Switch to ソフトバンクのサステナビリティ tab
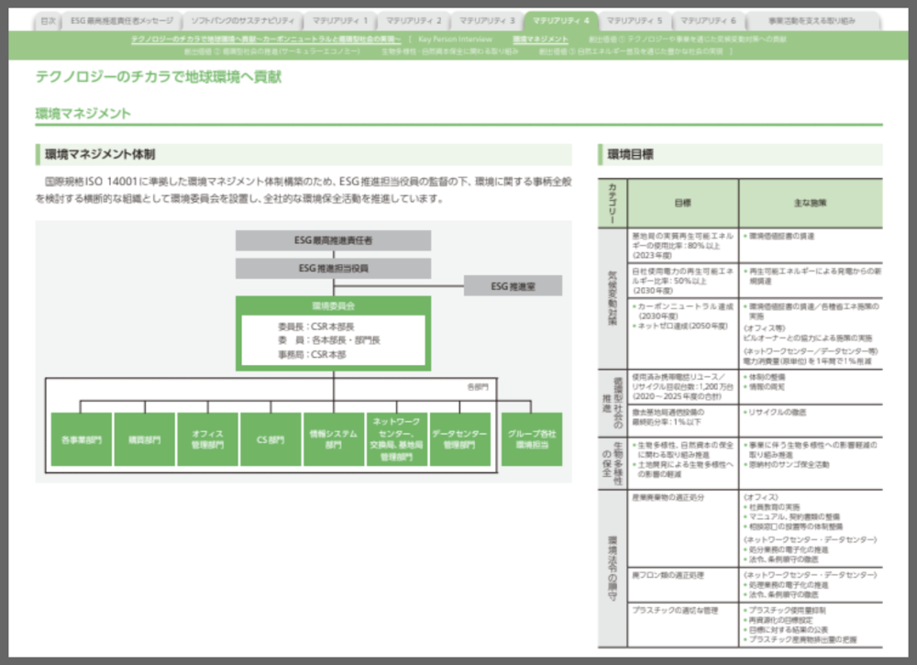The image size is (917, 665). (x=243, y=20)
